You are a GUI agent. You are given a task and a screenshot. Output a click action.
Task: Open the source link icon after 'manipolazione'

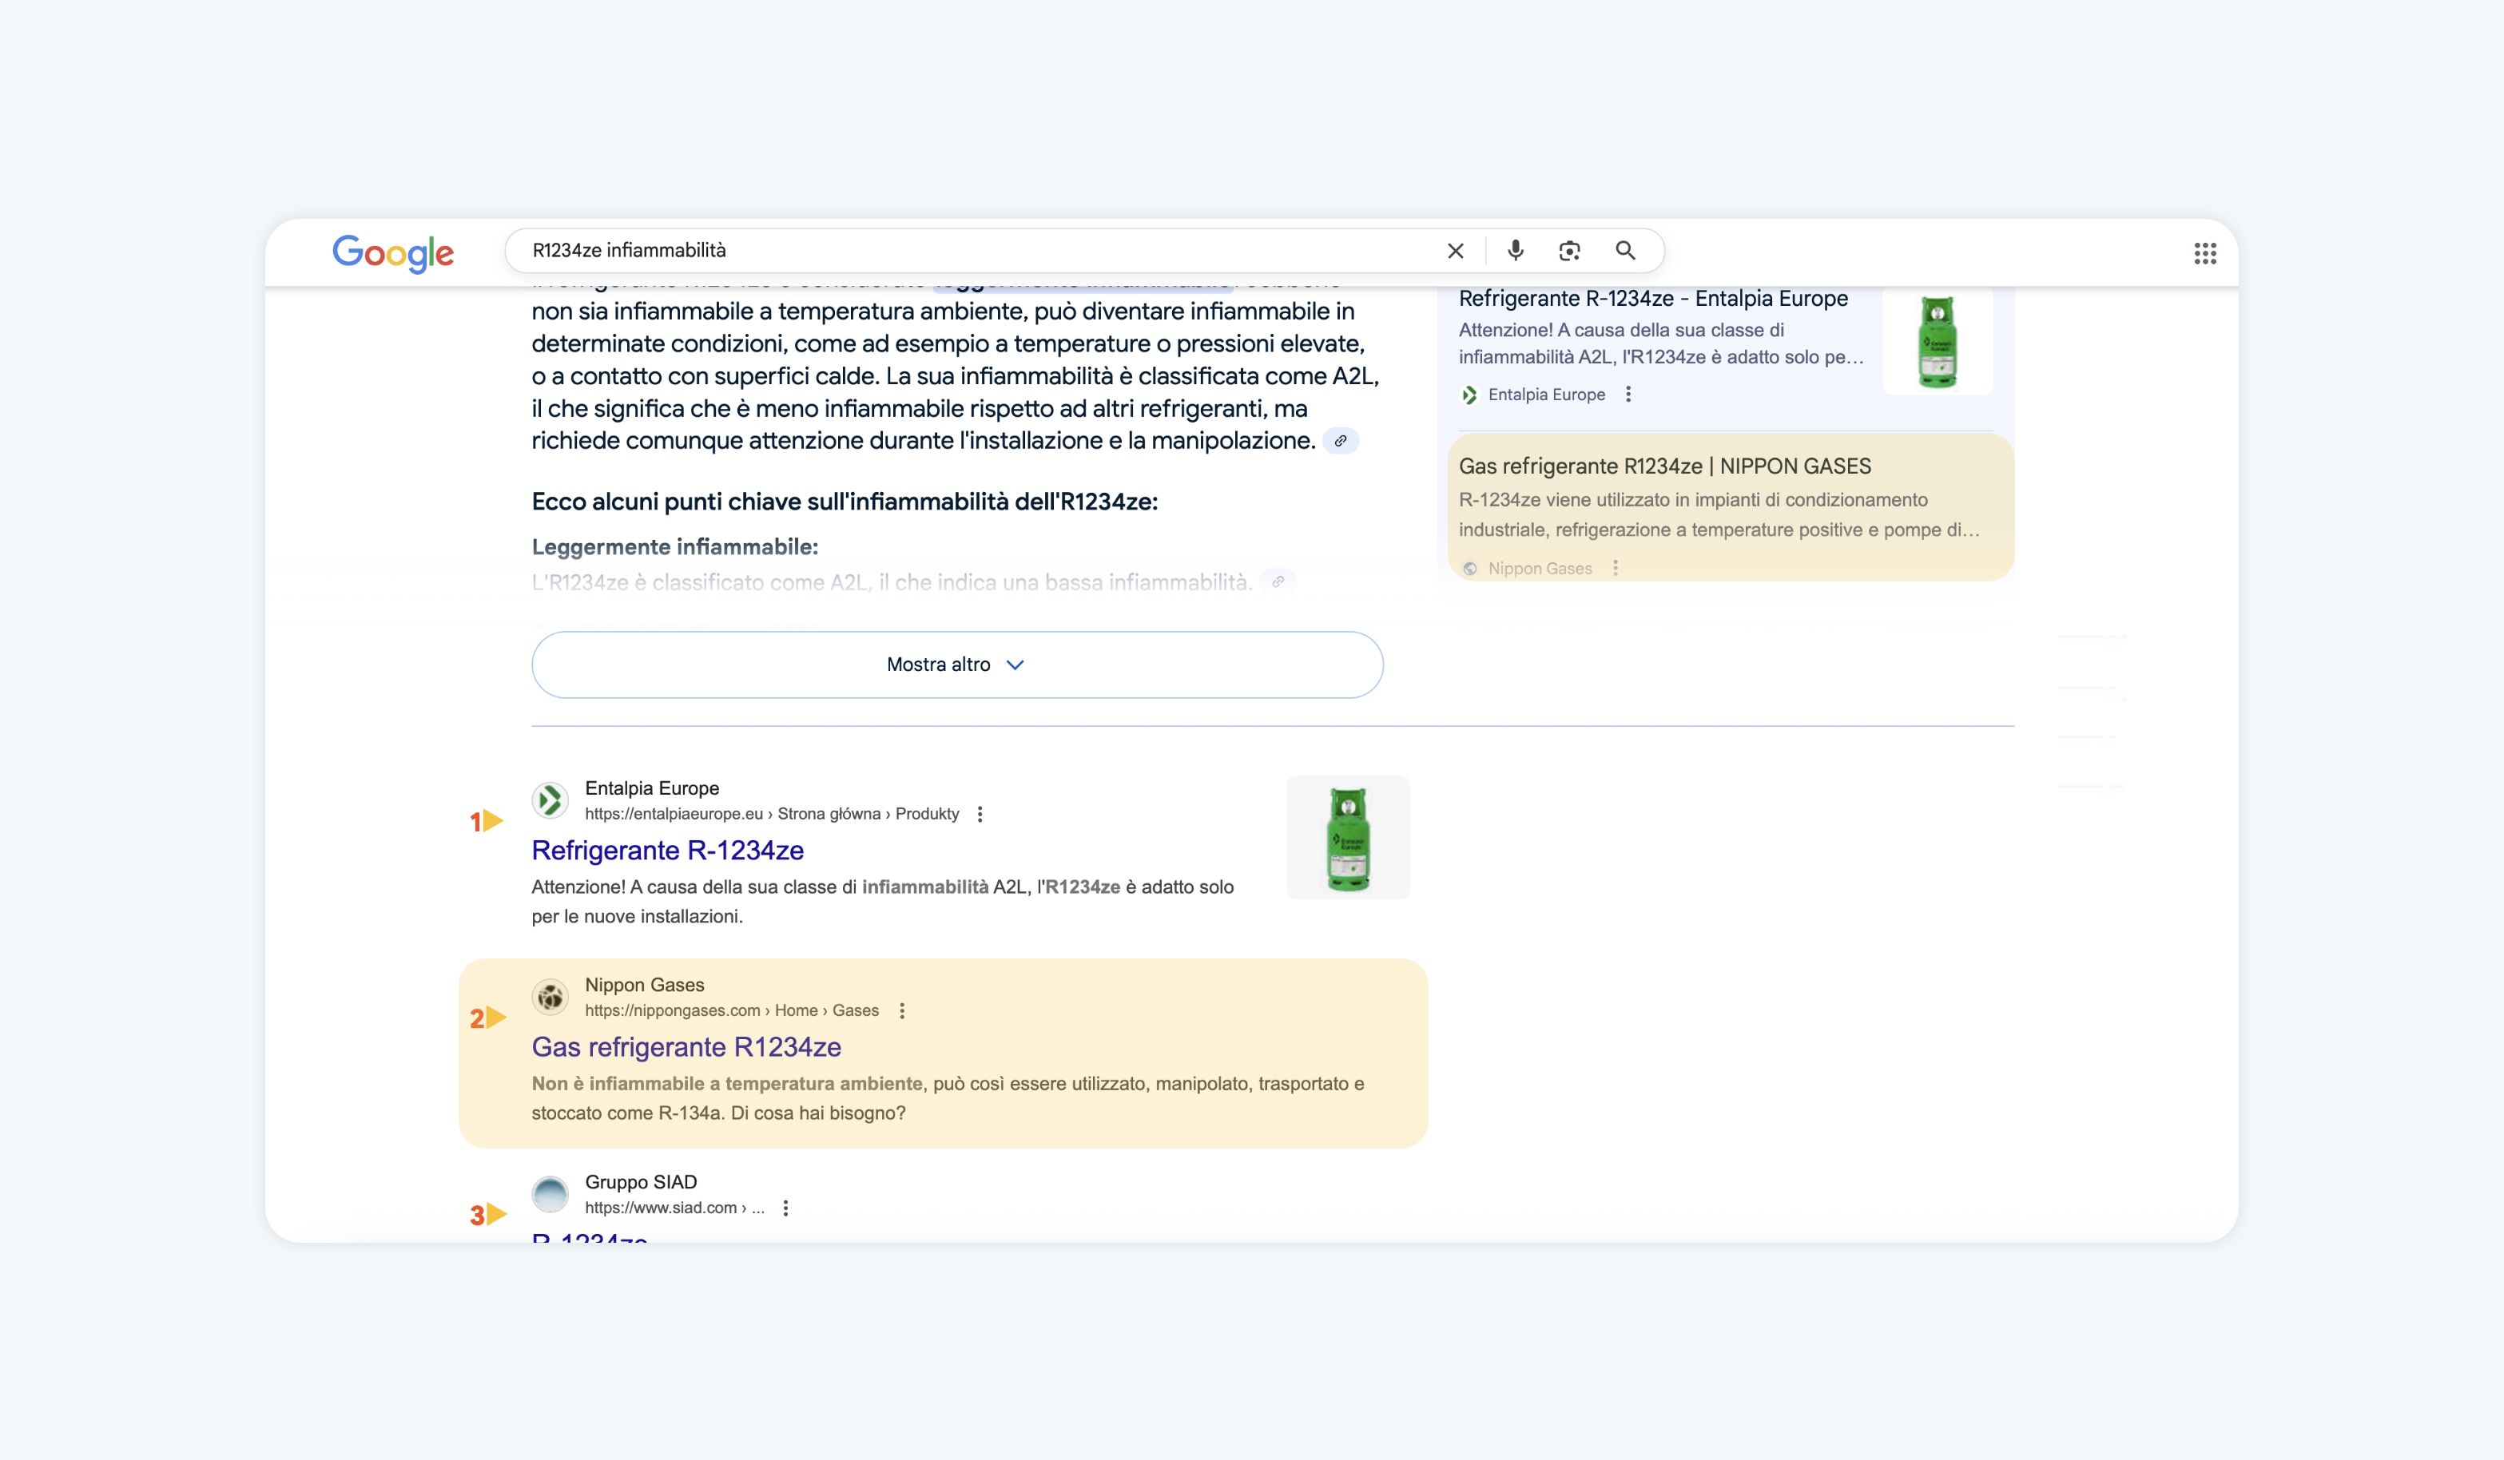click(1341, 441)
